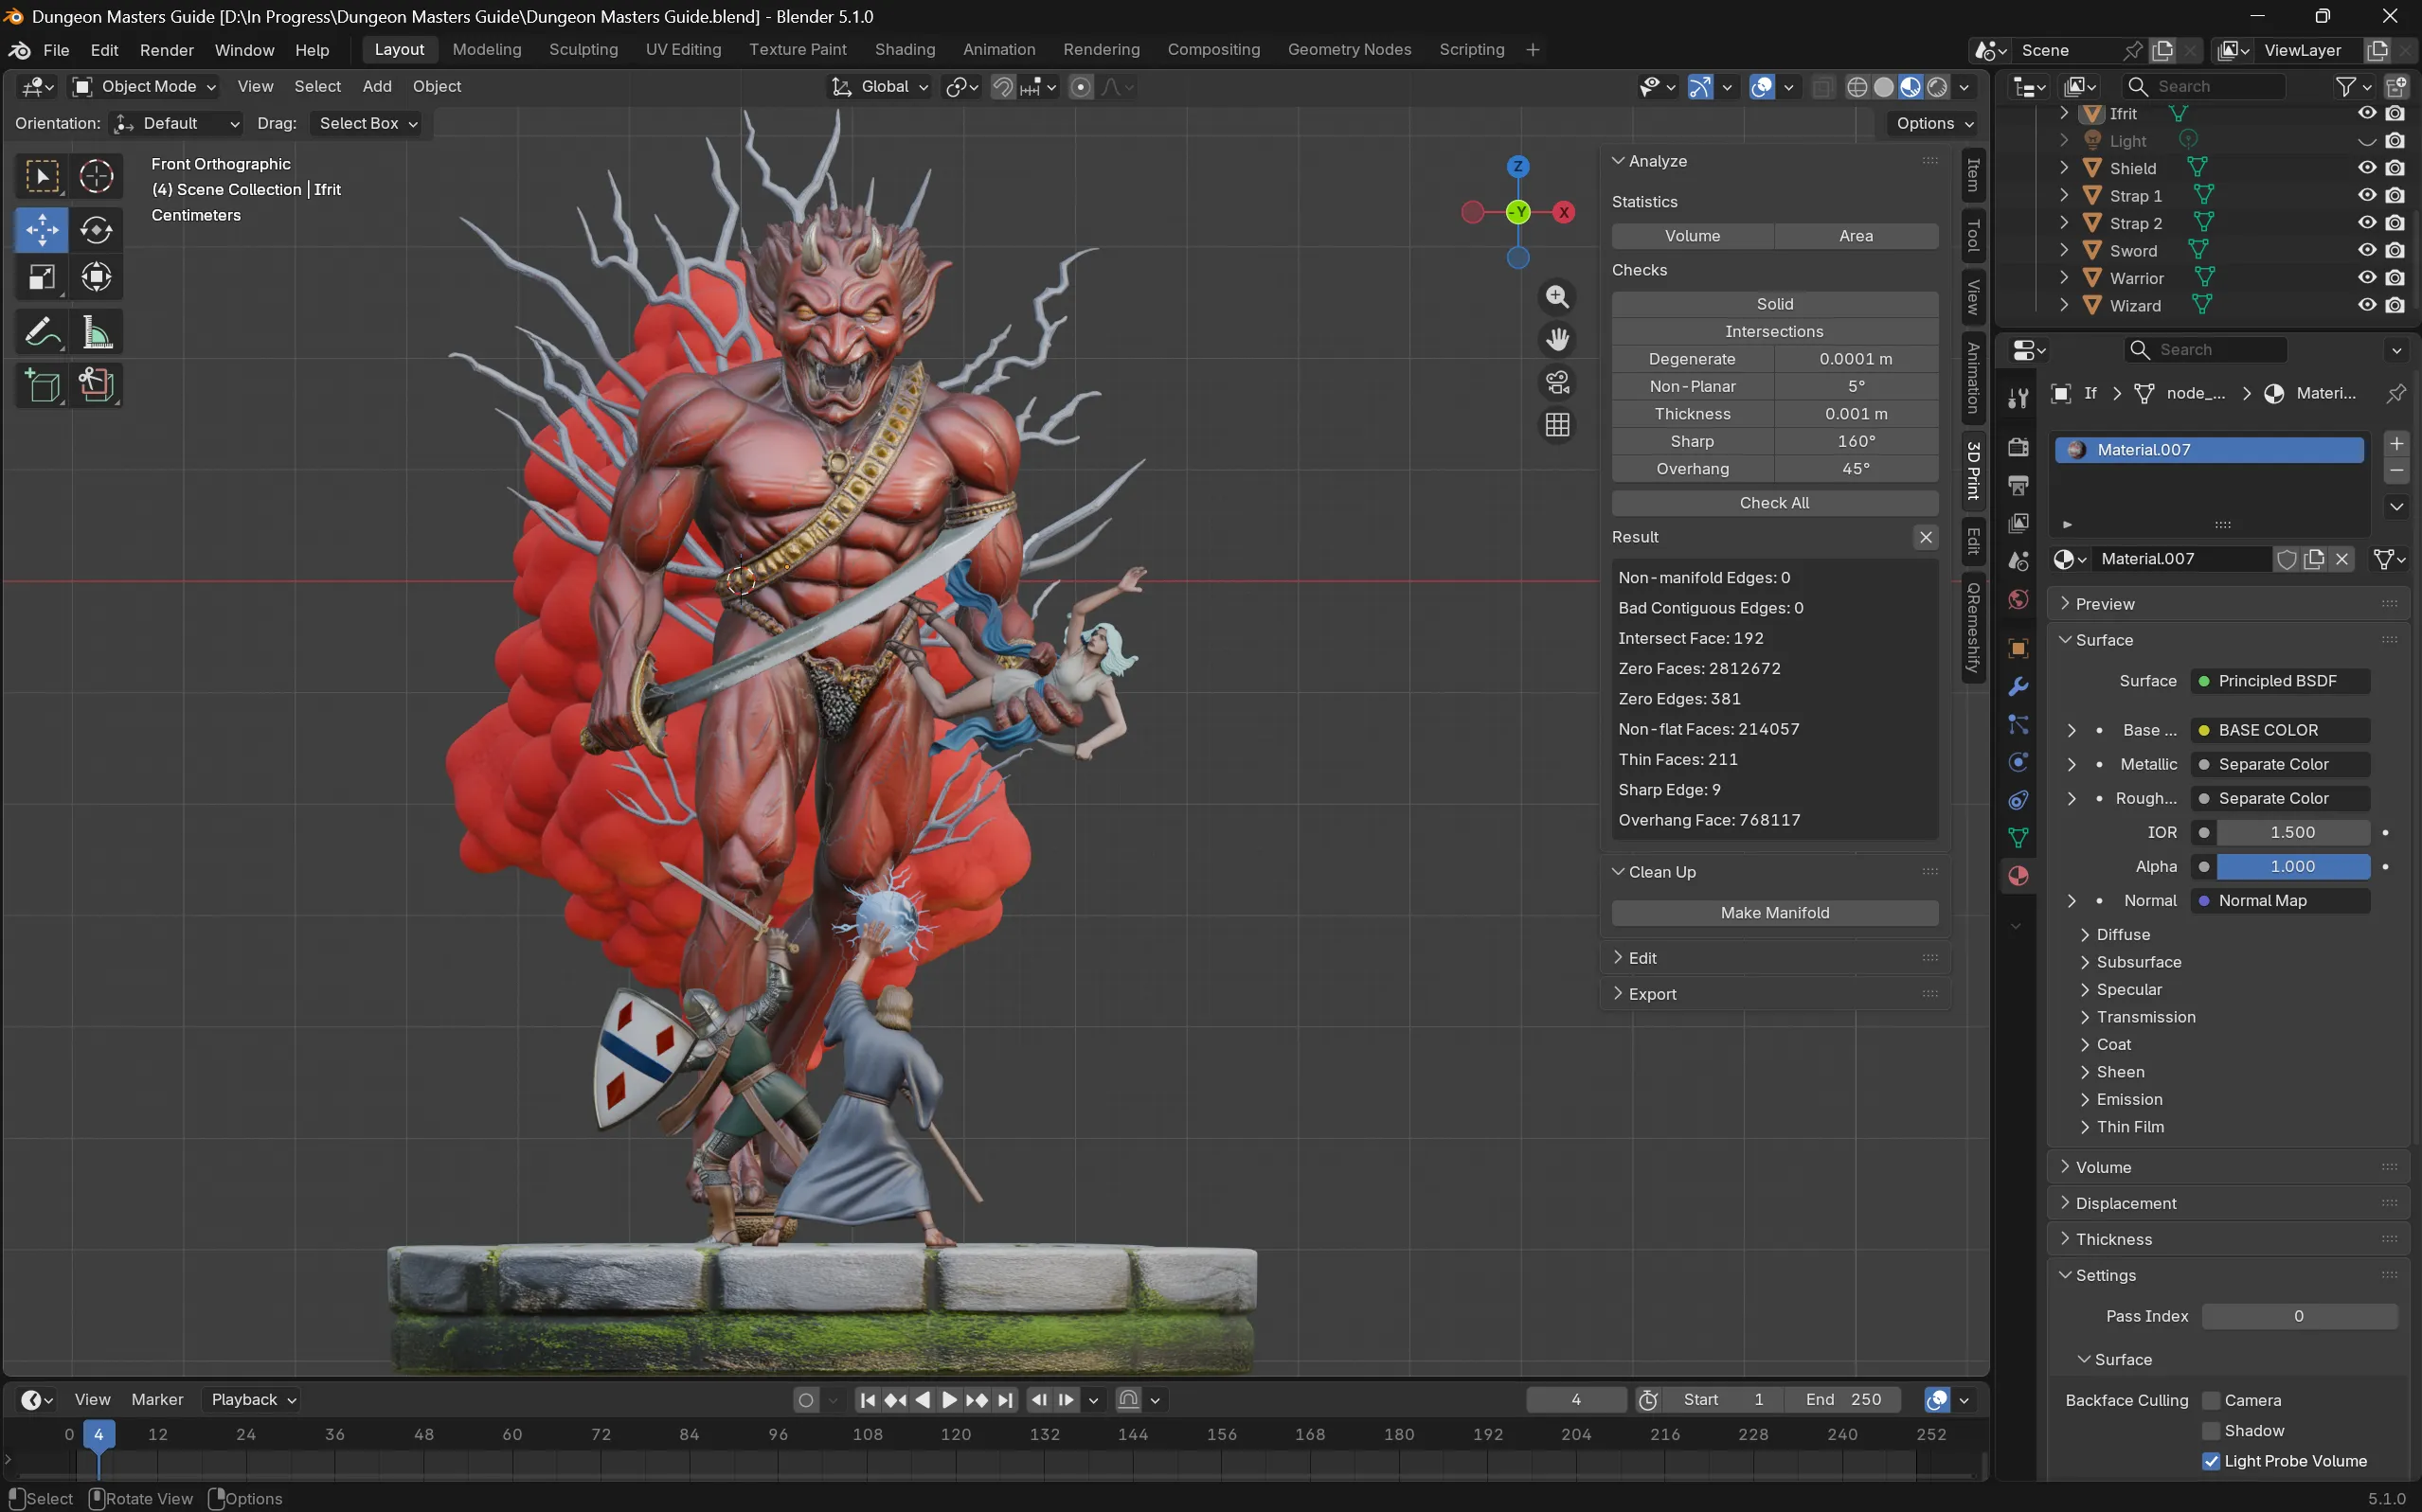Image resolution: width=2422 pixels, height=1512 pixels.
Task: Disable Warrior in renders camera icon
Action: (x=2394, y=278)
